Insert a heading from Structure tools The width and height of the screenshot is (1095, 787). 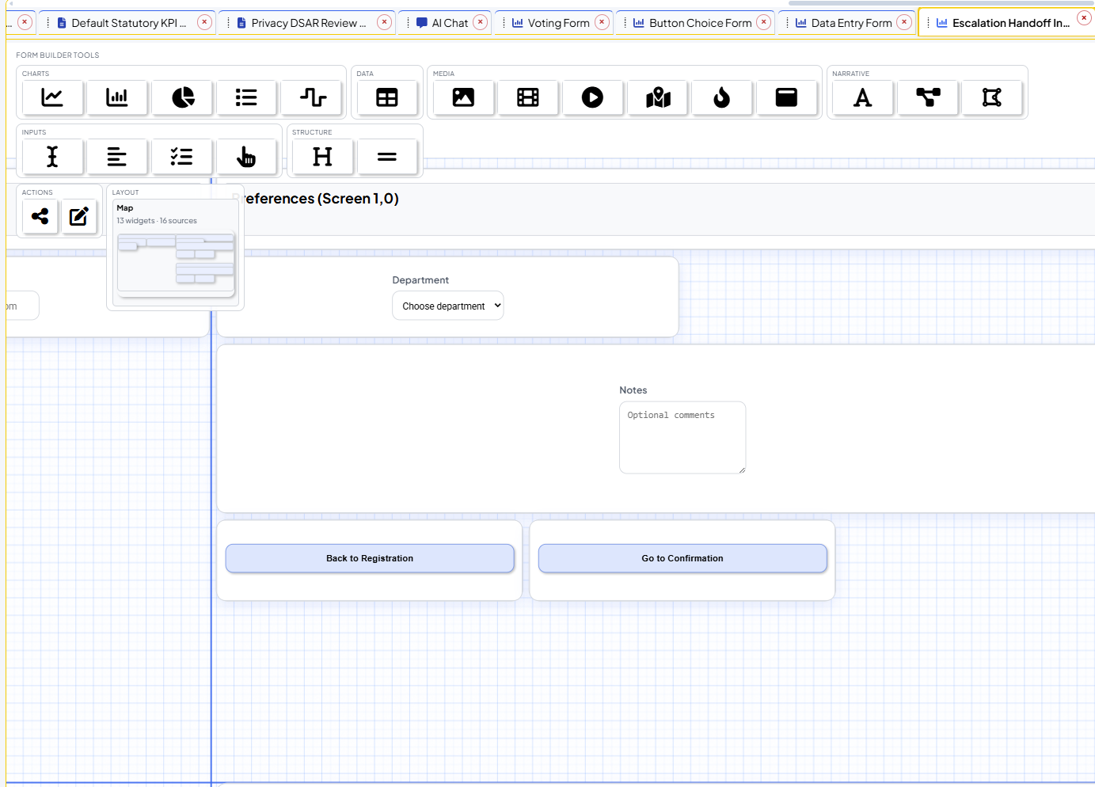321,156
